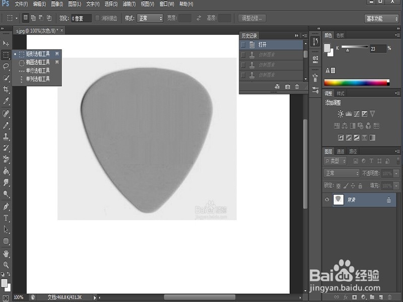Viewport: 403px width, 302px height.
Task: Open the 文件 menu
Action: pos(21,4)
